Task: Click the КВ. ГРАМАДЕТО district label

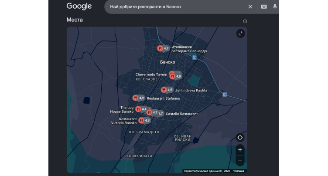Action: click(144, 132)
